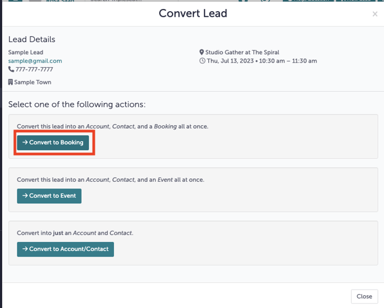Image resolution: width=384 pixels, height=308 pixels.
Task: Click the Convert Lead dialog title
Action: (x=193, y=13)
